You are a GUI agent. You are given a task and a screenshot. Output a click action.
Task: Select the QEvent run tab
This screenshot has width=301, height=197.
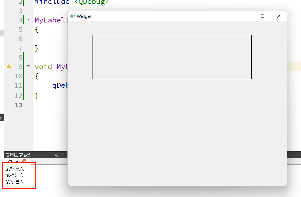15,162
